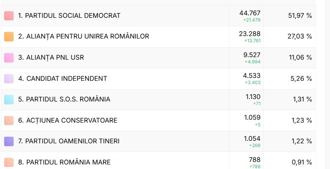The image size is (330, 169).
Task: Select the pink swatch for Alianța PNL USR
Action: point(9,58)
